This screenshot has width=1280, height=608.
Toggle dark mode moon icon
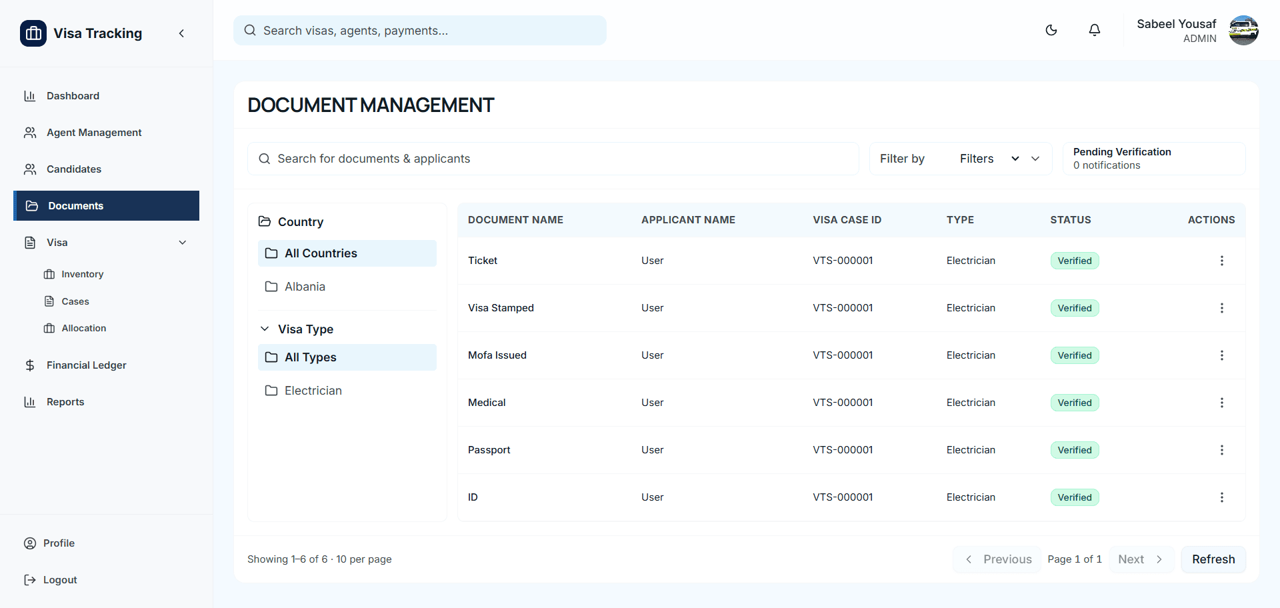click(x=1051, y=30)
